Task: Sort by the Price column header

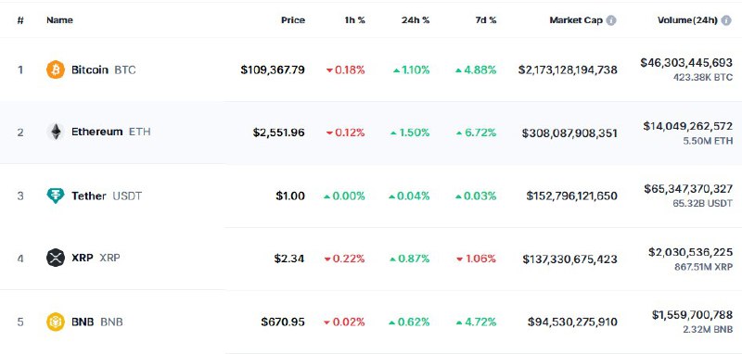Action: pyautogui.click(x=293, y=20)
